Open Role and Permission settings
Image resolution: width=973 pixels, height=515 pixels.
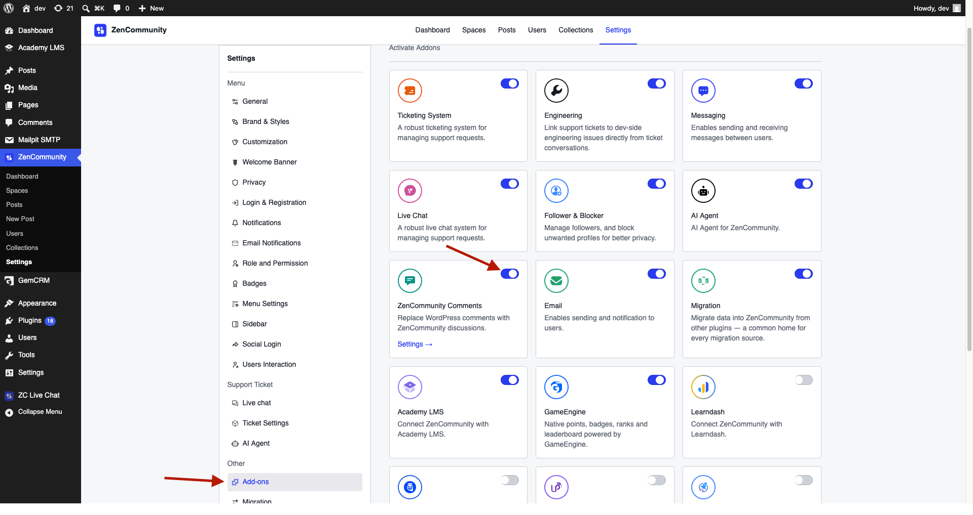click(295, 263)
